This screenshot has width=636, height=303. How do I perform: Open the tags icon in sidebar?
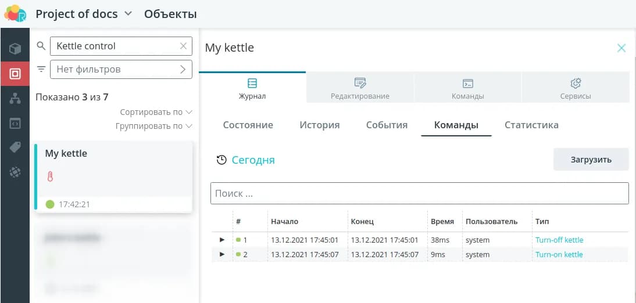click(x=15, y=147)
